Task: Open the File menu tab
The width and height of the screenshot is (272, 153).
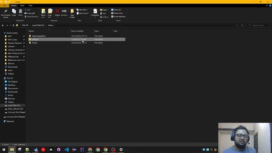Action: pos(5,6)
